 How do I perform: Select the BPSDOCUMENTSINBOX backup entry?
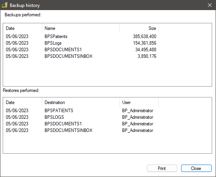pos(81,56)
